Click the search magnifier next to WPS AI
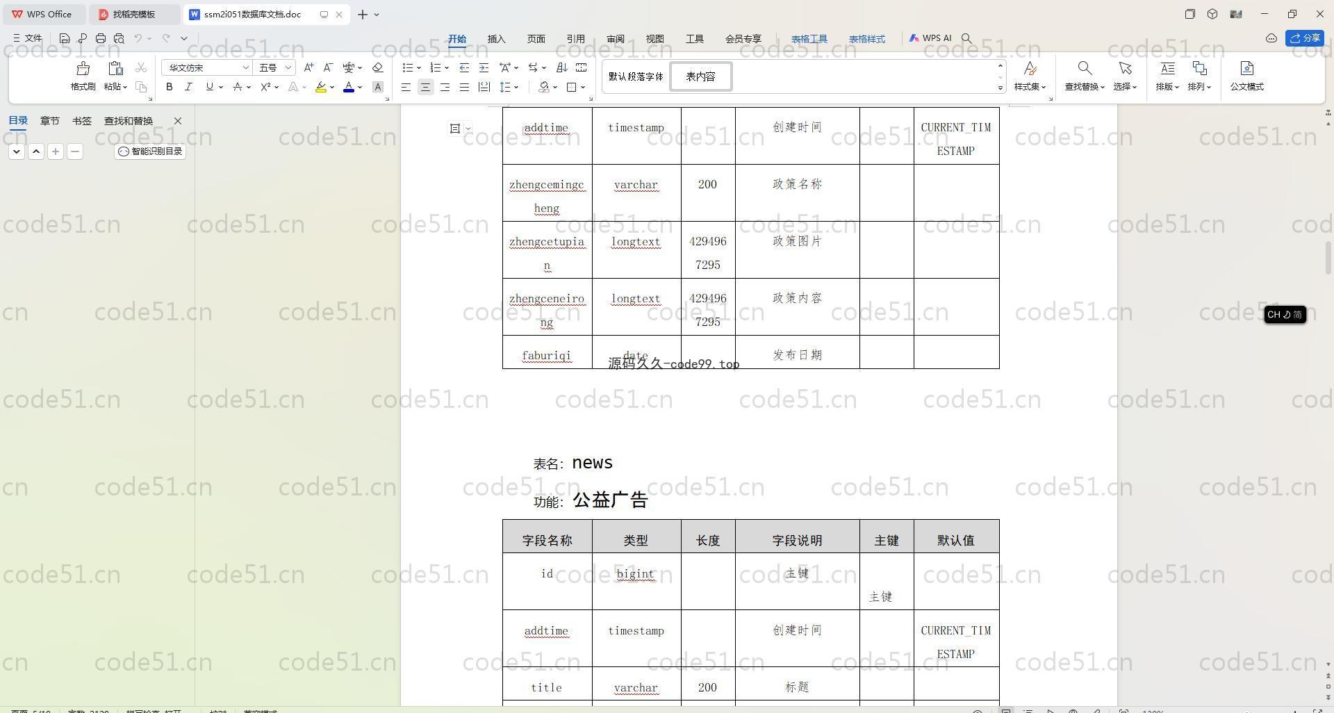This screenshot has width=1334, height=713. 966,39
